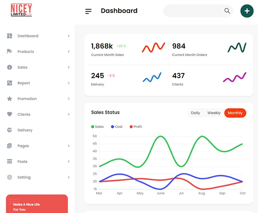The height and width of the screenshot is (213, 258).
Task: Click the Dashboard grid icon in sidebar
Action: point(10,36)
